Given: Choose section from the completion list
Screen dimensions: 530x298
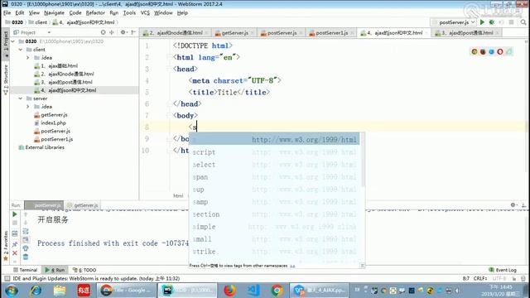Looking at the screenshot, I should point(274,214).
